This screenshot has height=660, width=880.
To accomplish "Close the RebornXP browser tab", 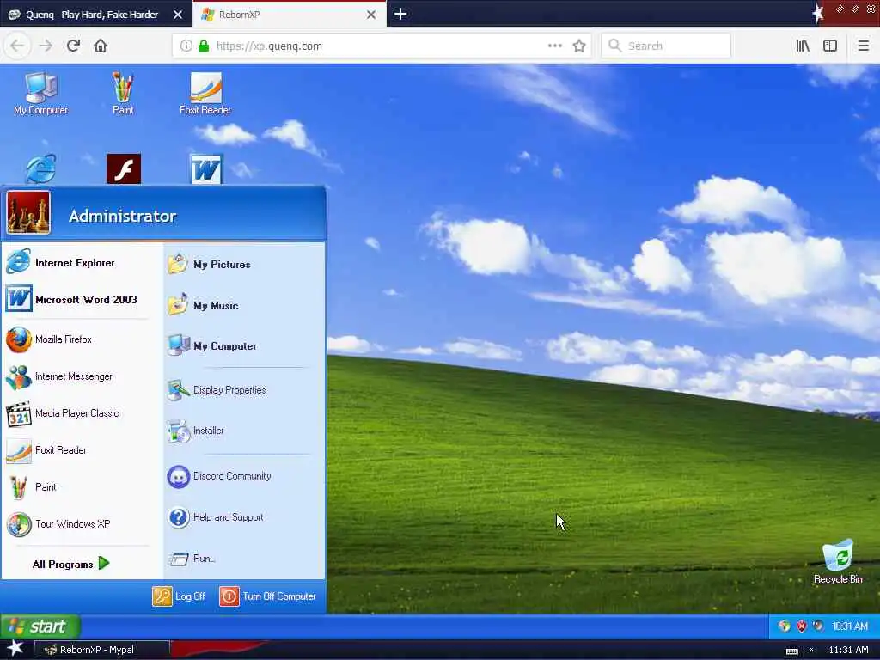I will (x=371, y=15).
